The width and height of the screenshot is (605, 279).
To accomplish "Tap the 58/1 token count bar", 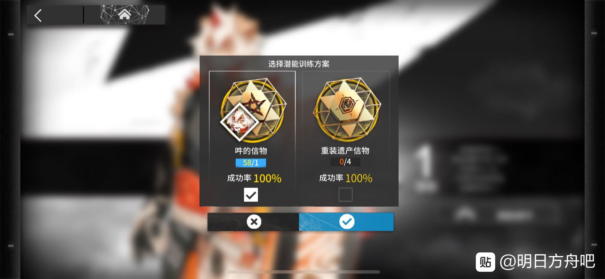I will pos(251,163).
